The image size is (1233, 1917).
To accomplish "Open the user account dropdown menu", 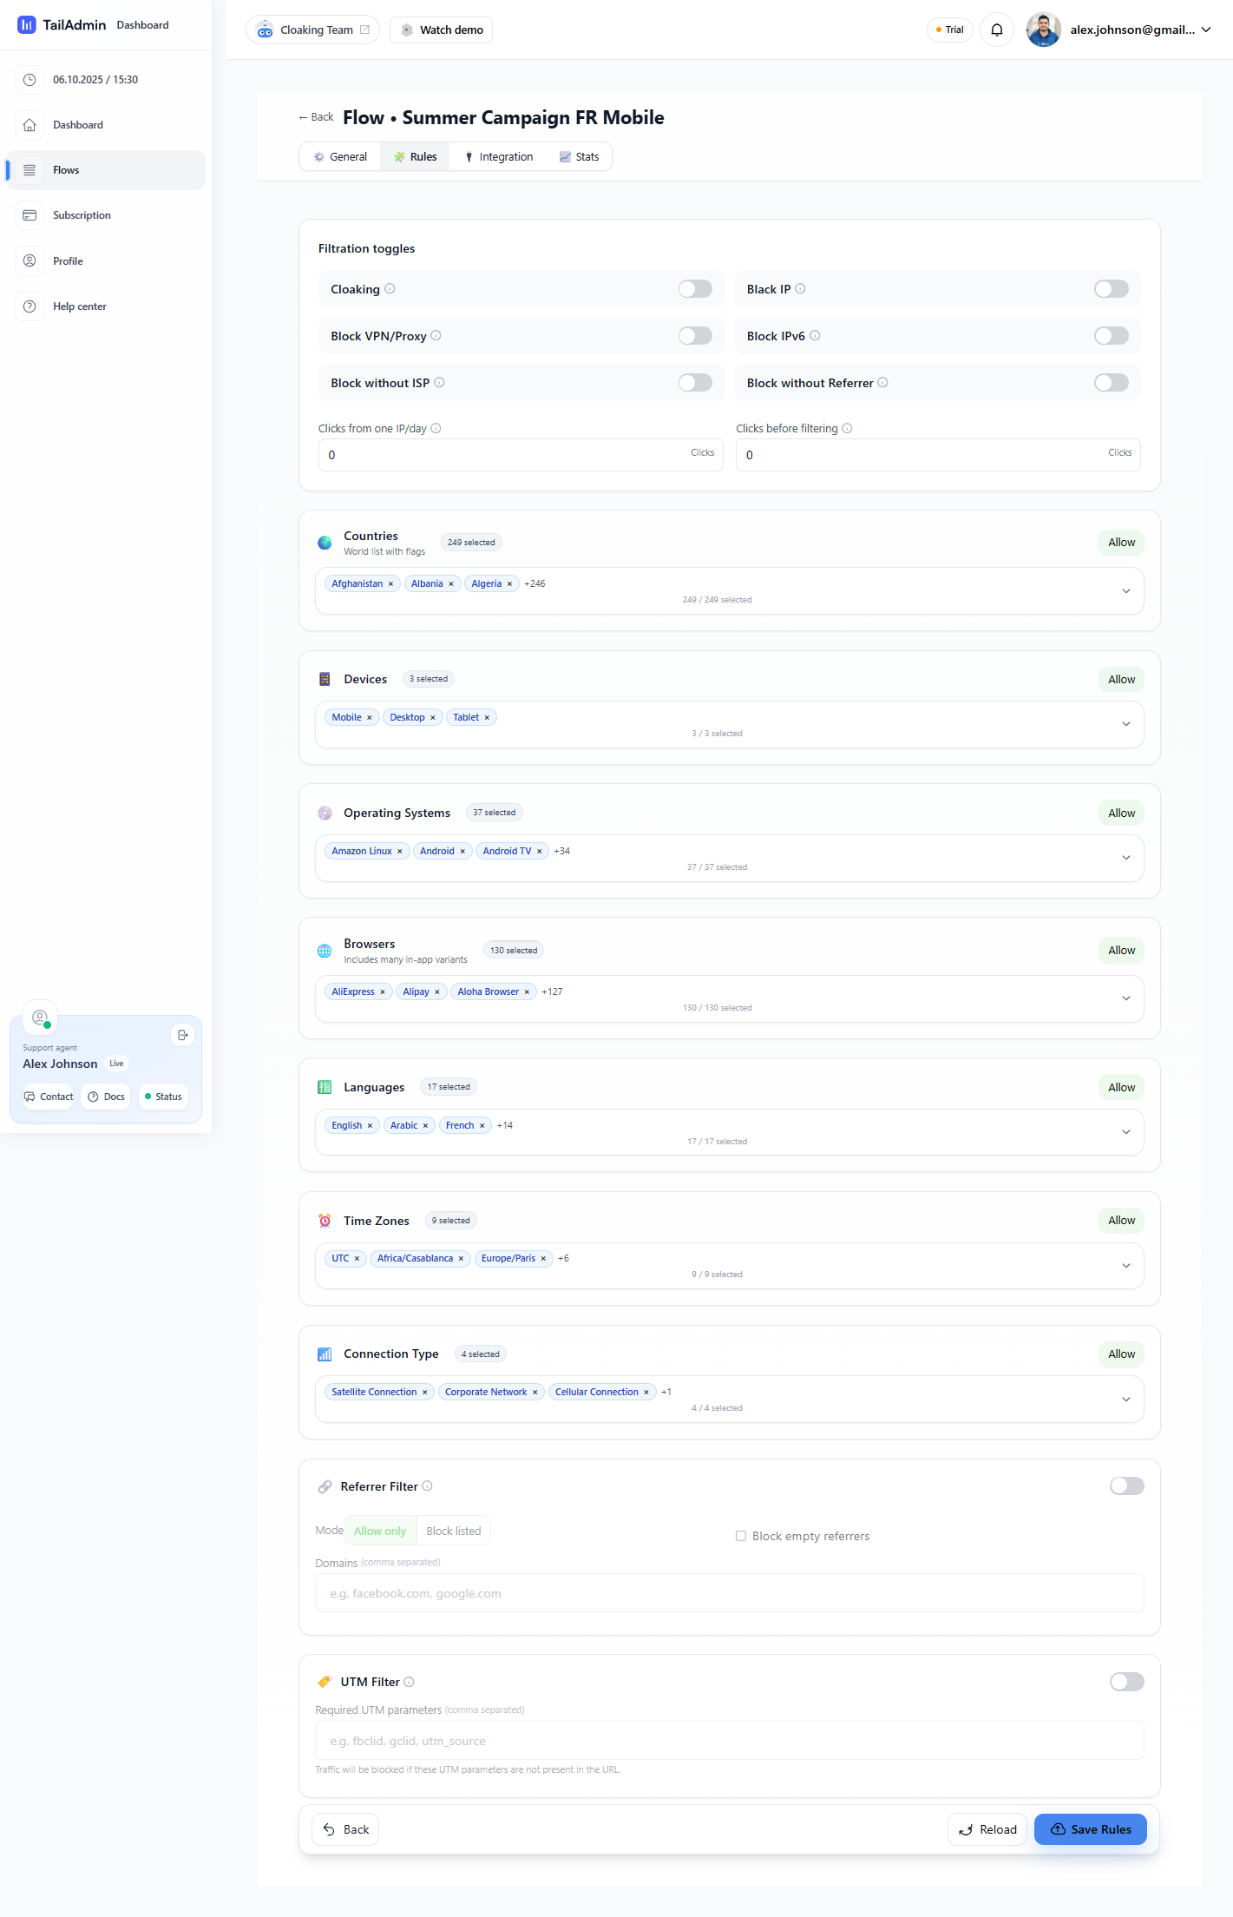I will [1206, 30].
